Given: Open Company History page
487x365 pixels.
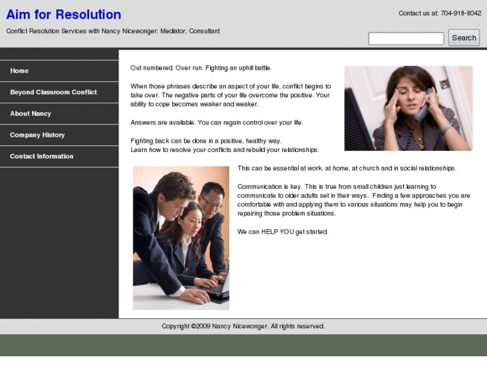Looking at the screenshot, I should point(59,135).
